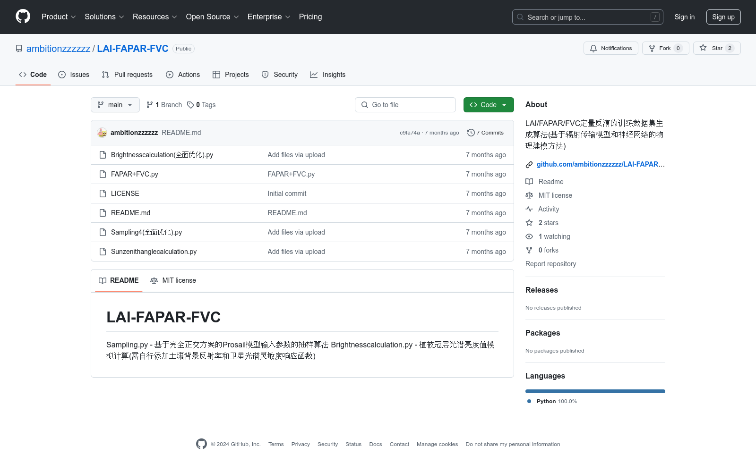Click the Sign up button
The width and height of the screenshot is (756, 472).
click(x=723, y=17)
